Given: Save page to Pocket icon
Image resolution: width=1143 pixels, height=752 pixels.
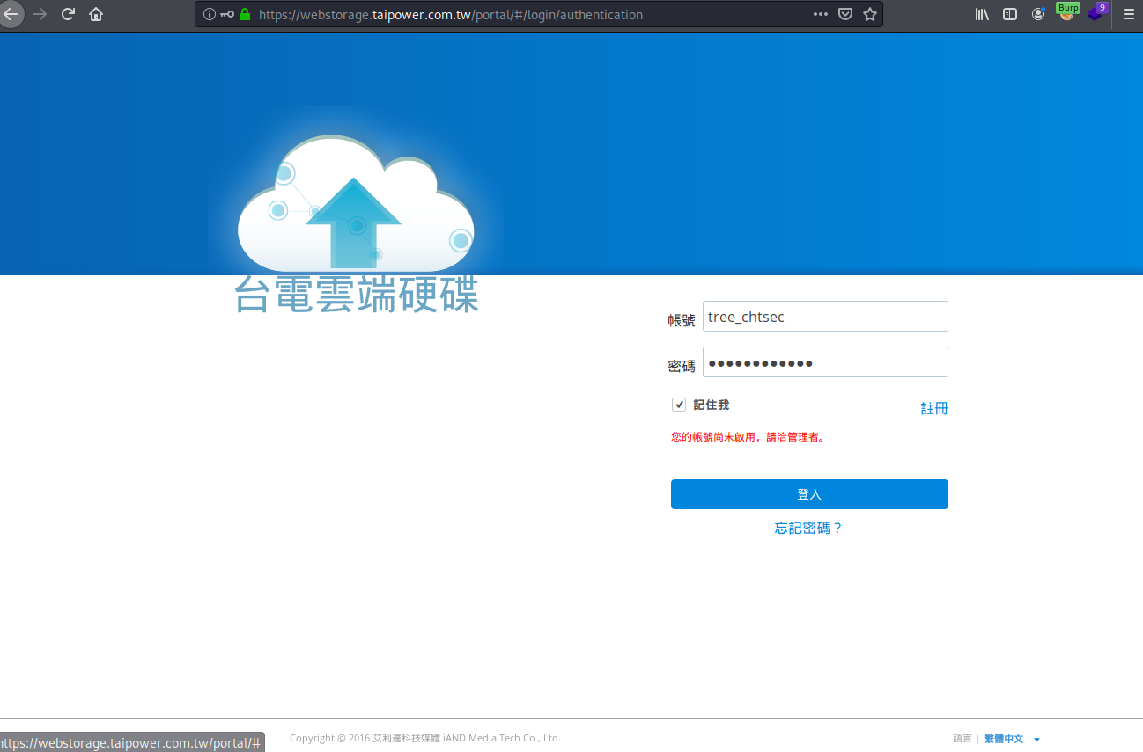Looking at the screenshot, I should (x=845, y=14).
